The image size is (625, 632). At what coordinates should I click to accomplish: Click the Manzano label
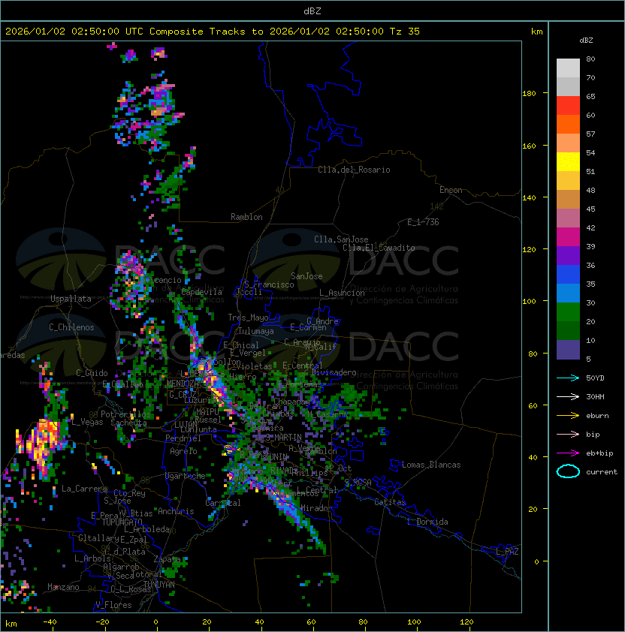click(x=63, y=587)
